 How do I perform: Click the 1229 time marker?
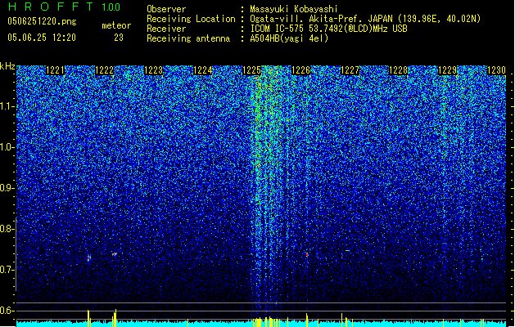tap(448, 70)
